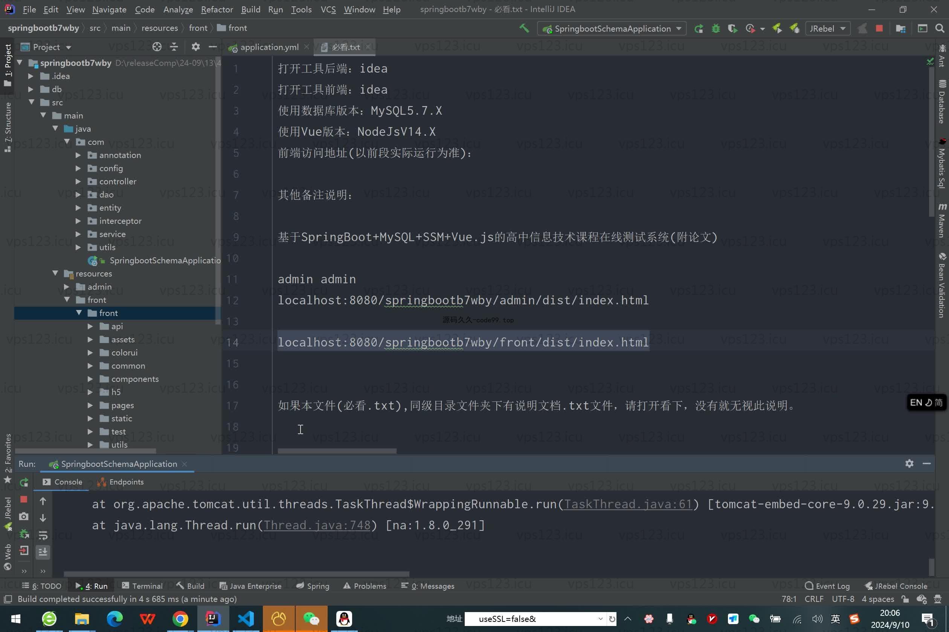Screen dimensions: 949x632
Task: Toggle the Database side panel
Action: [x=942, y=102]
